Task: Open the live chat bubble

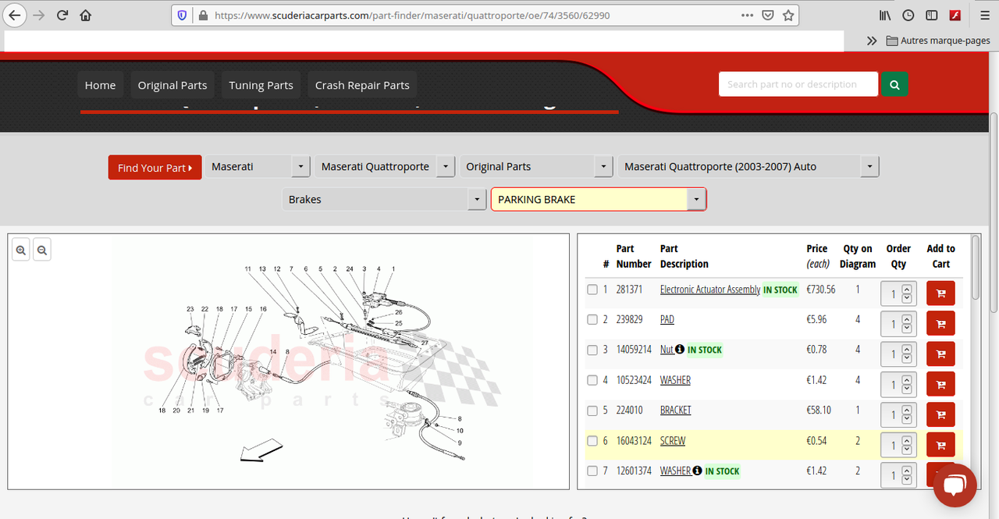Action: click(954, 485)
